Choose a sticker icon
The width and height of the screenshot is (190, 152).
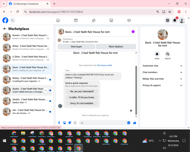pyautogui.click(x=70, y=123)
